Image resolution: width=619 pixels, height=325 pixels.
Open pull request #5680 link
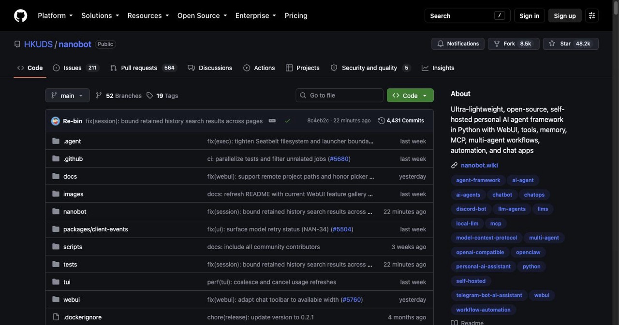click(339, 159)
